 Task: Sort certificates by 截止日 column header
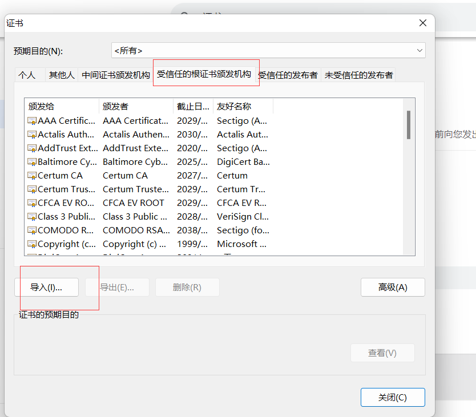coord(193,106)
